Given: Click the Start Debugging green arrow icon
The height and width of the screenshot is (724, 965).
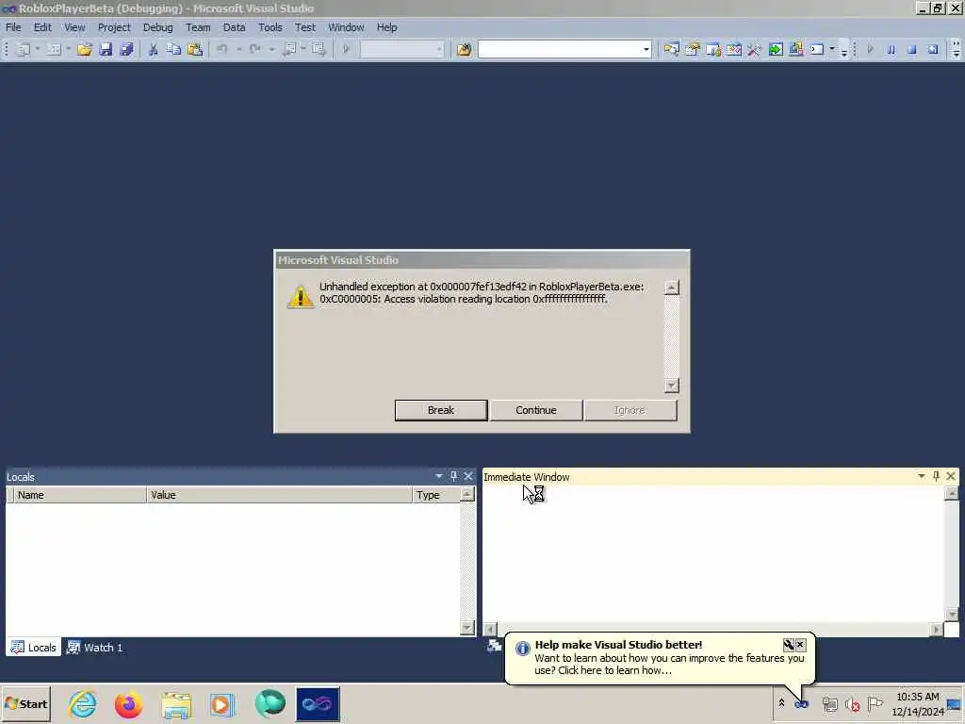Looking at the screenshot, I should pos(346,49).
